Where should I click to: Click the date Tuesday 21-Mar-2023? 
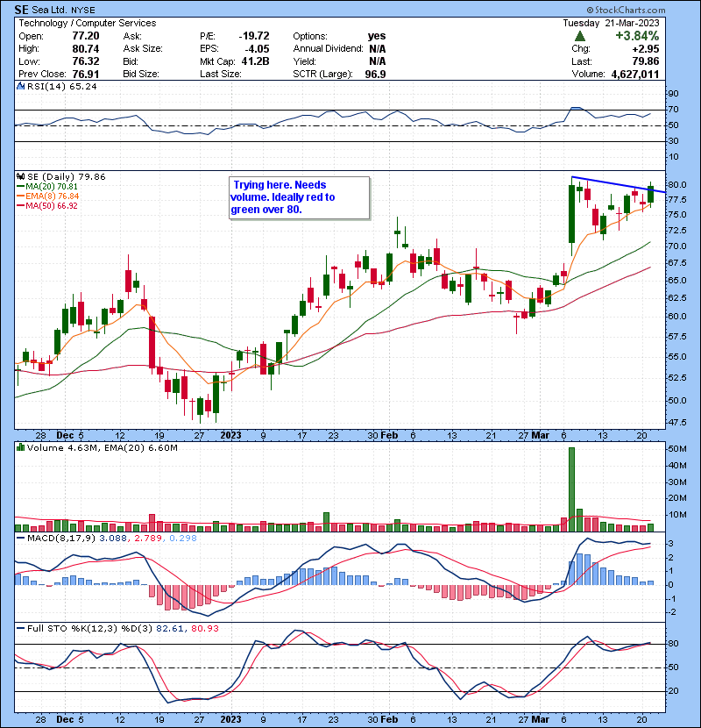point(611,23)
